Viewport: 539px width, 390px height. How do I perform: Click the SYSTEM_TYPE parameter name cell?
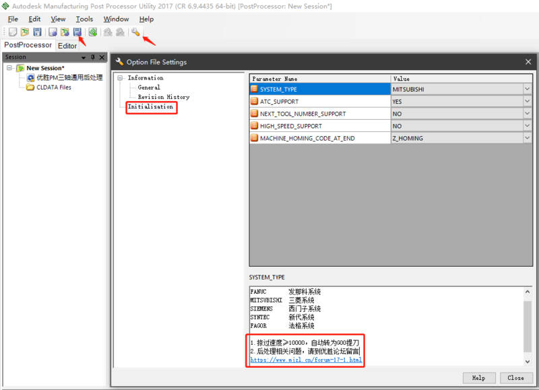point(320,89)
